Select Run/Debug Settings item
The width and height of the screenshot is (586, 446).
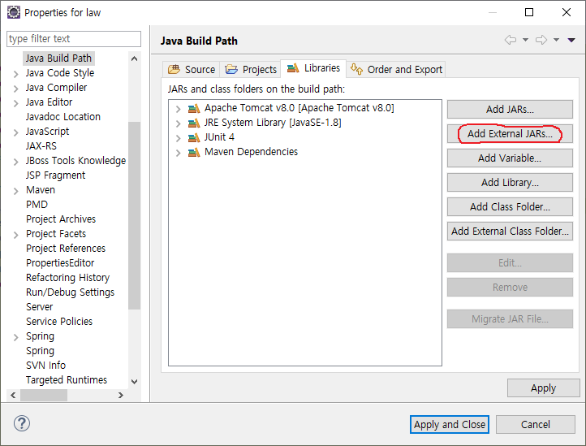(71, 292)
